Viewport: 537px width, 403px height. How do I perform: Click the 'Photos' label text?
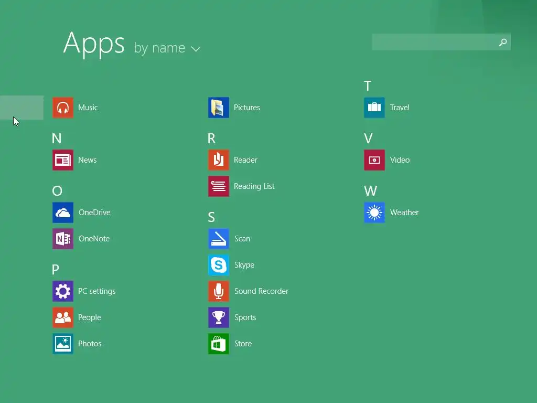[x=90, y=344]
